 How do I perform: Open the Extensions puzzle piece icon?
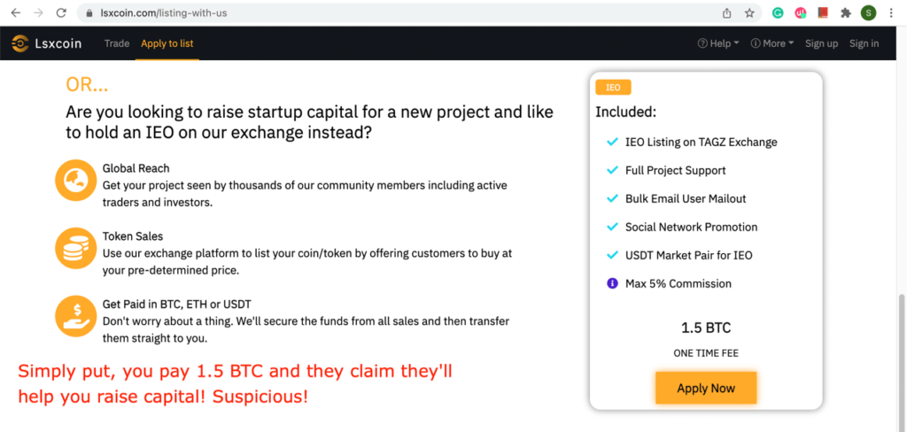(846, 12)
